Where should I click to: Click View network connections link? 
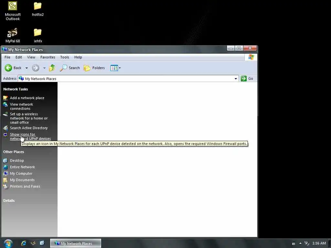point(21,106)
